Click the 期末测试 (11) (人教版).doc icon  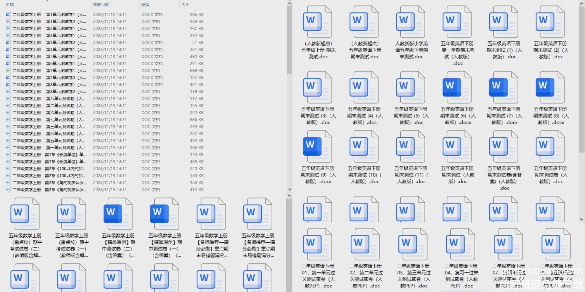[x=410, y=147]
